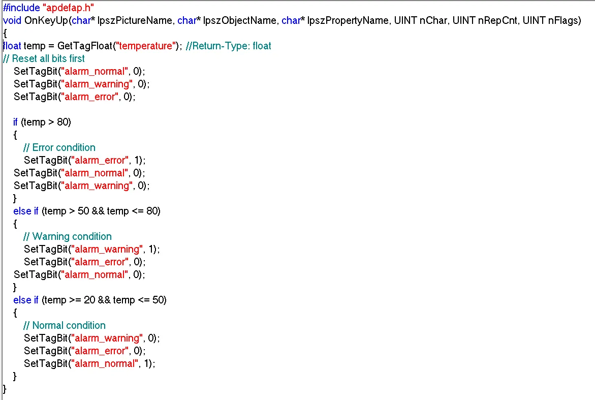Click the final closing brace of the function
The width and height of the screenshot is (595, 400).
5,389
